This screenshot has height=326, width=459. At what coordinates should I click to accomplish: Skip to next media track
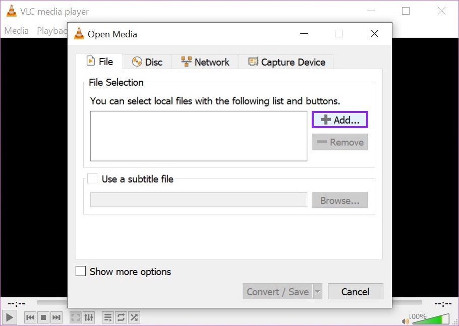click(56, 317)
